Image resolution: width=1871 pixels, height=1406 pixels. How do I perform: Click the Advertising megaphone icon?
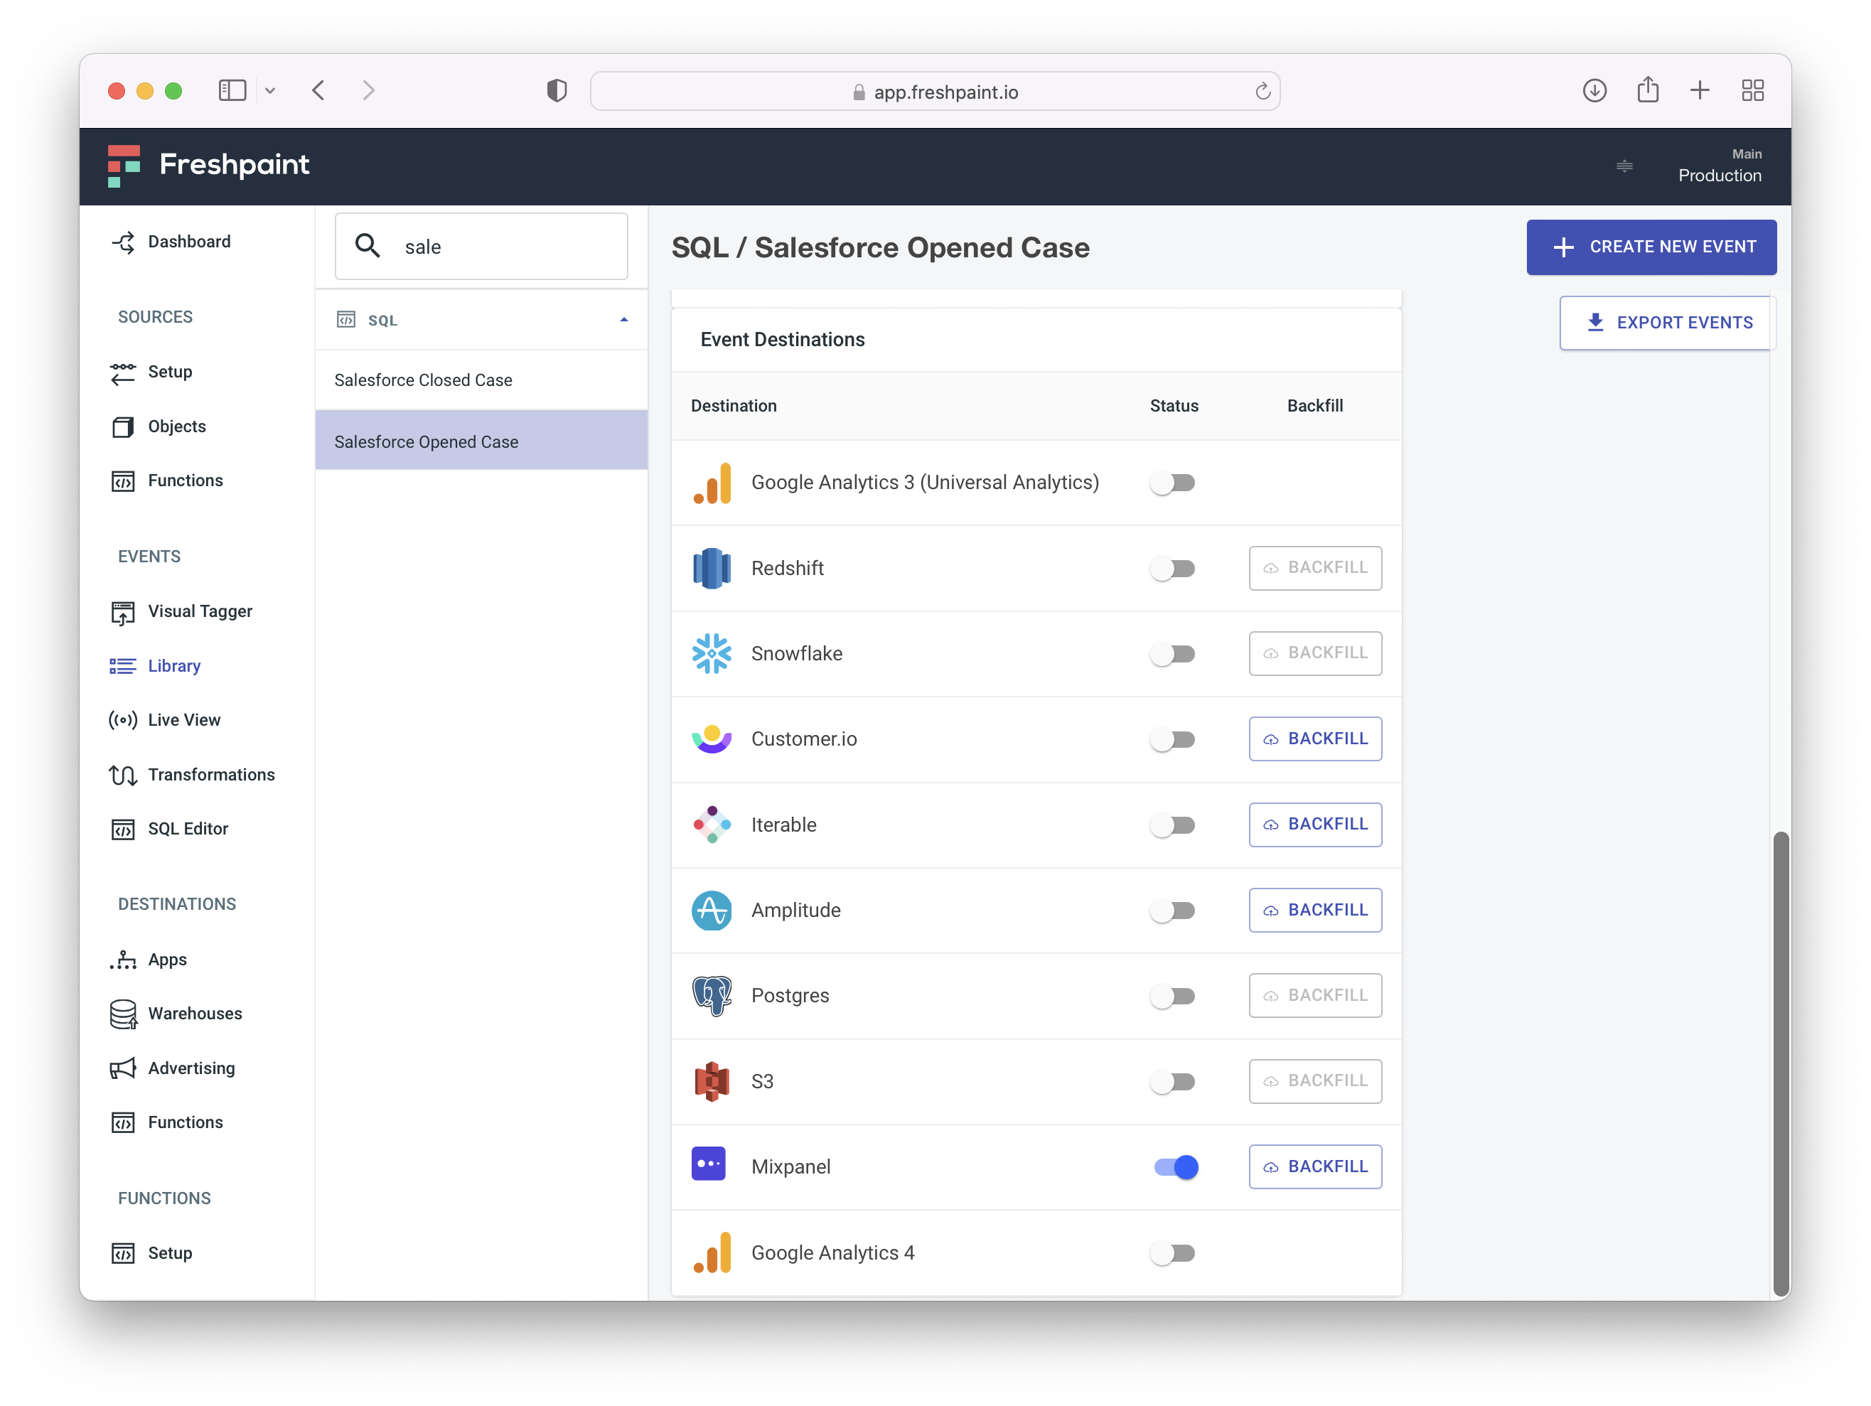coord(123,1068)
